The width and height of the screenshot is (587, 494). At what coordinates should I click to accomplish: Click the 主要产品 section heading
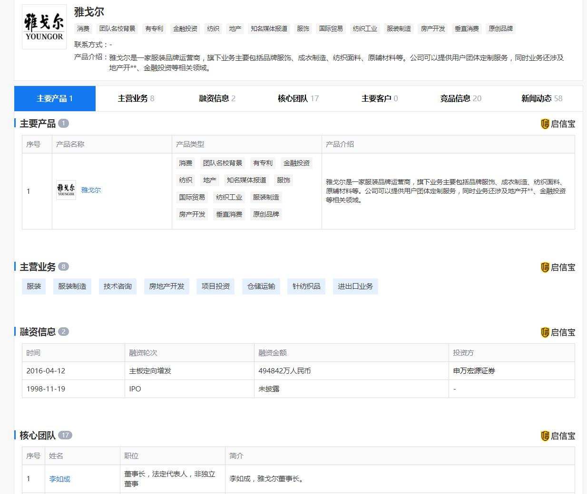(x=38, y=124)
